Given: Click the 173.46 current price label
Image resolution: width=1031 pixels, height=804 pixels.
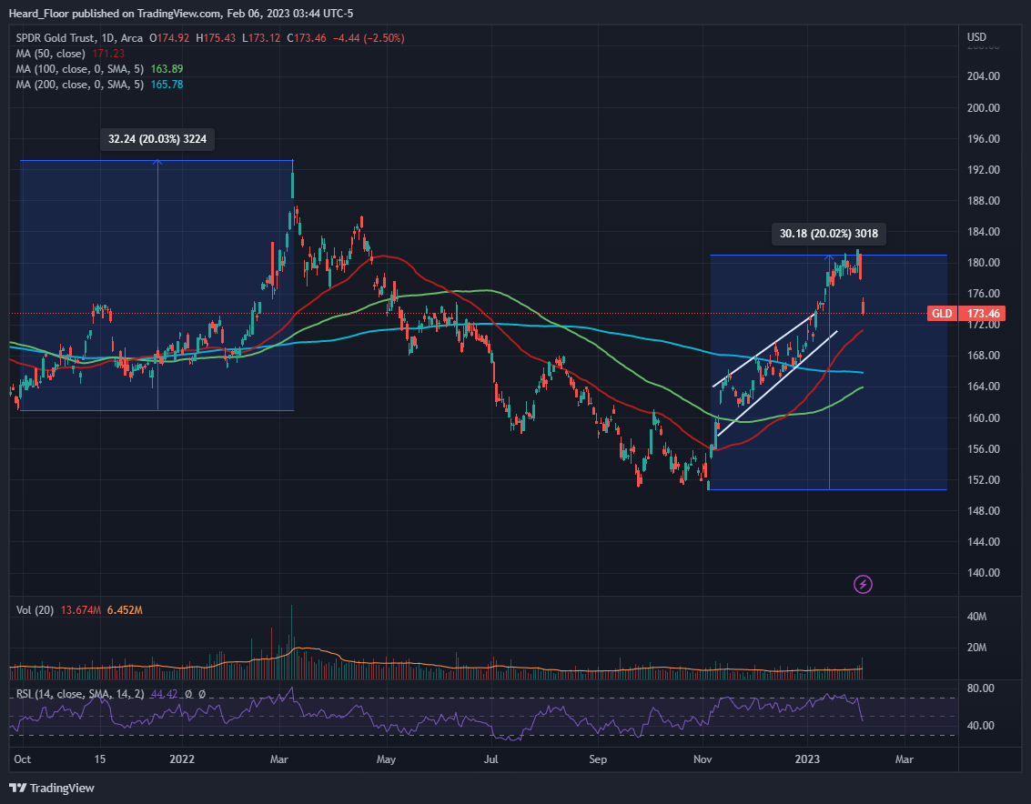Looking at the screenshot, I should (983, 314).
